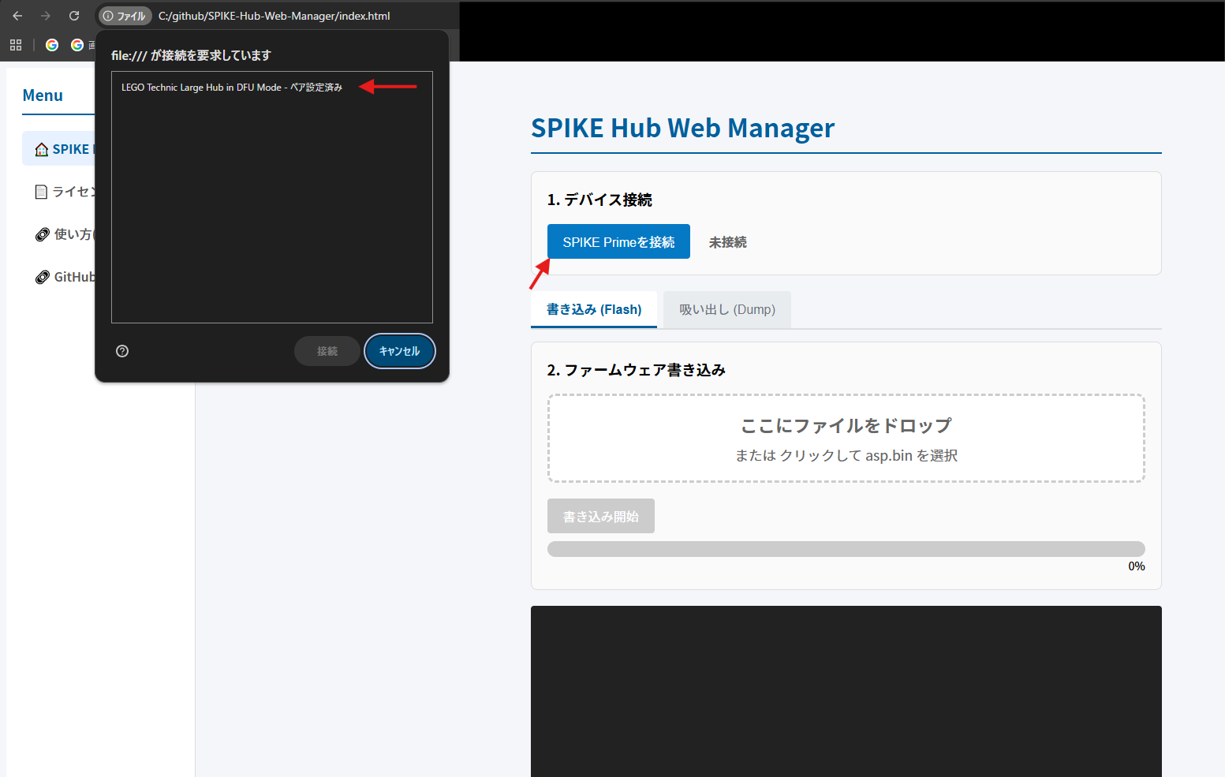
Task: Click the disabled 接続 button in dialog
Action: (327, 351)
